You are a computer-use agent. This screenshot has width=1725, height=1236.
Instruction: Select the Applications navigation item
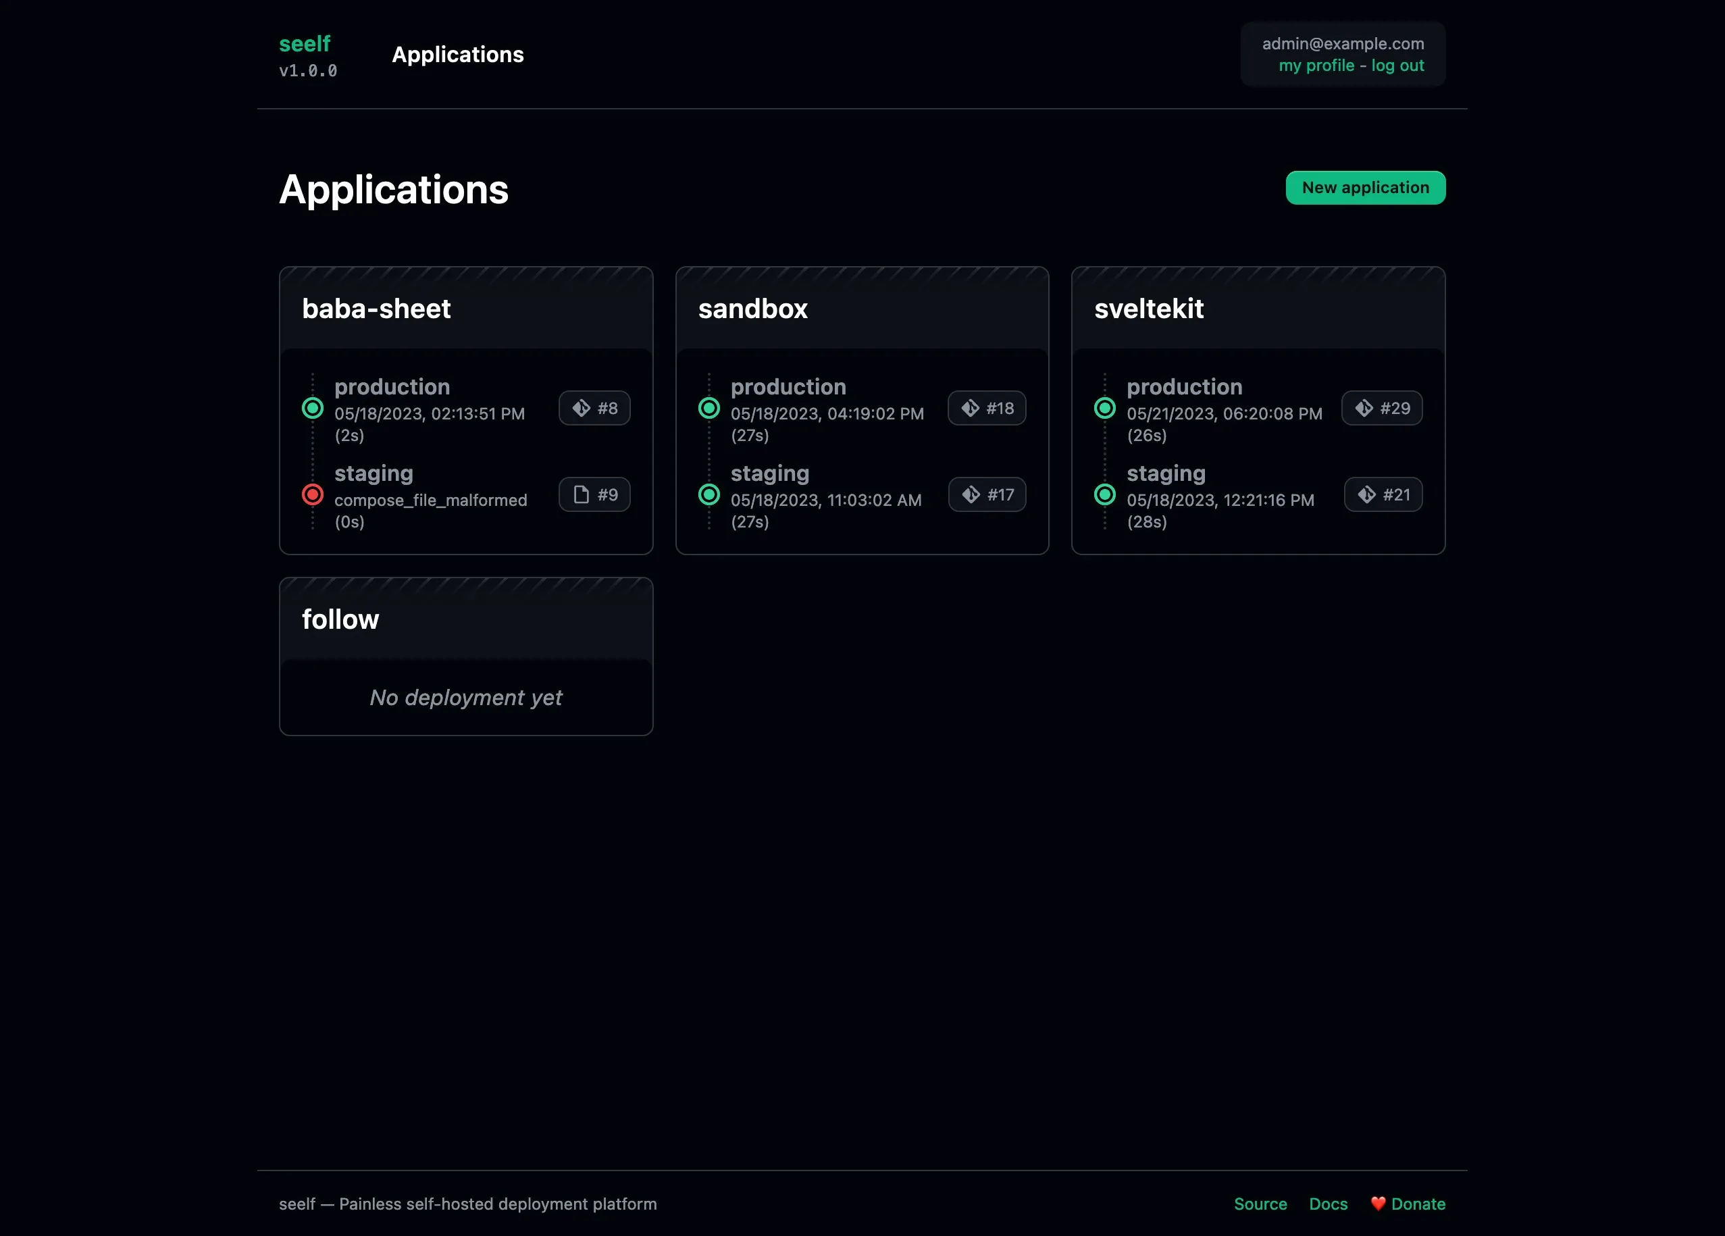[458, 55]
